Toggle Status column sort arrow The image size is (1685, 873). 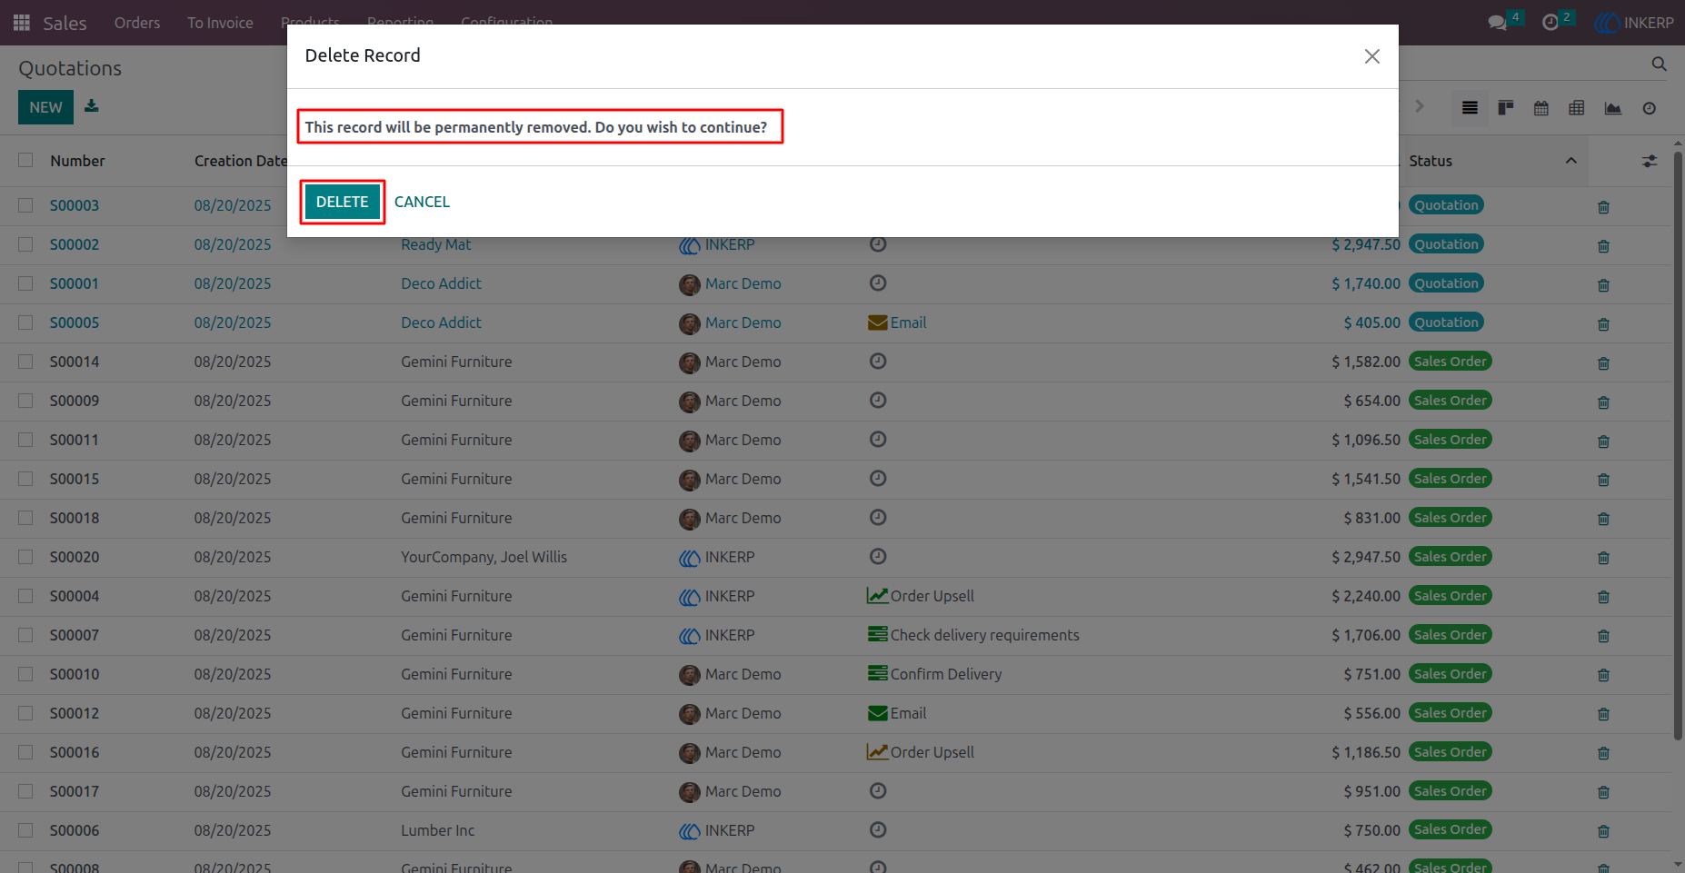[1570, 161]
